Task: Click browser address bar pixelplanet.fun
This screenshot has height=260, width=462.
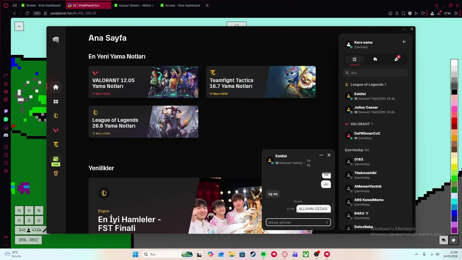Action: coord(73,13)
